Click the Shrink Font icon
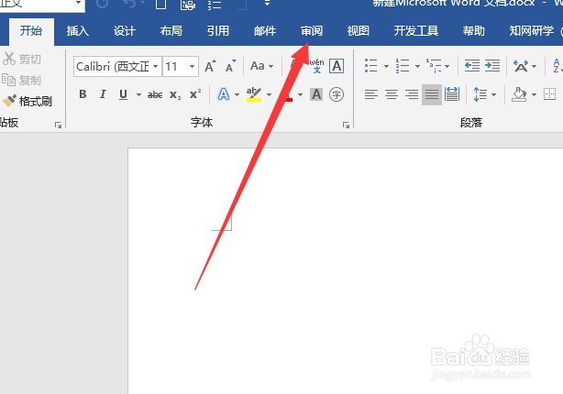The image size is (563, 394). [x=230, y=66]
